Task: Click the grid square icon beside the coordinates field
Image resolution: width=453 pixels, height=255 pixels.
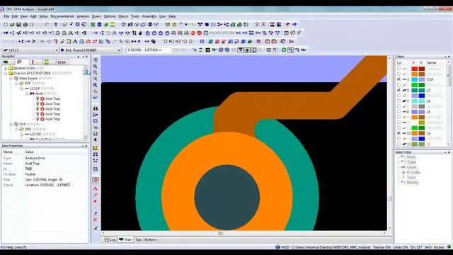Action: (207, 50)
